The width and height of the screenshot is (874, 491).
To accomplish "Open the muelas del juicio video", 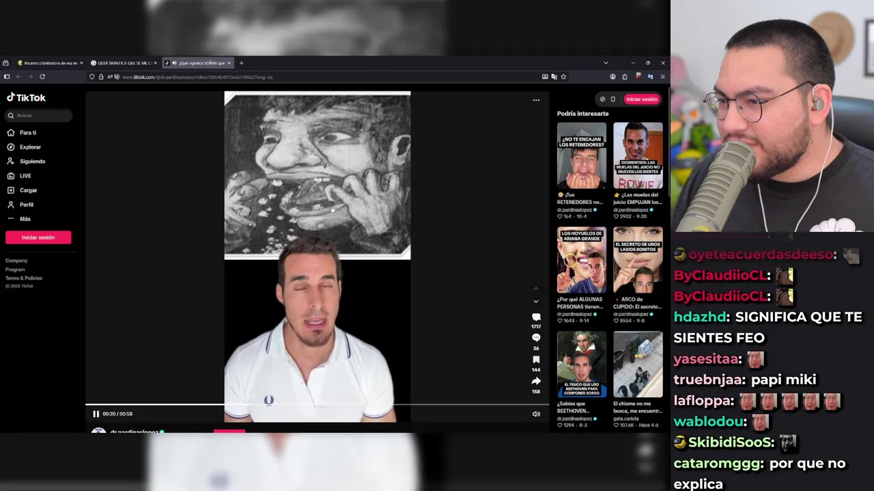I will pyautogui.click(x=638, y=155).
